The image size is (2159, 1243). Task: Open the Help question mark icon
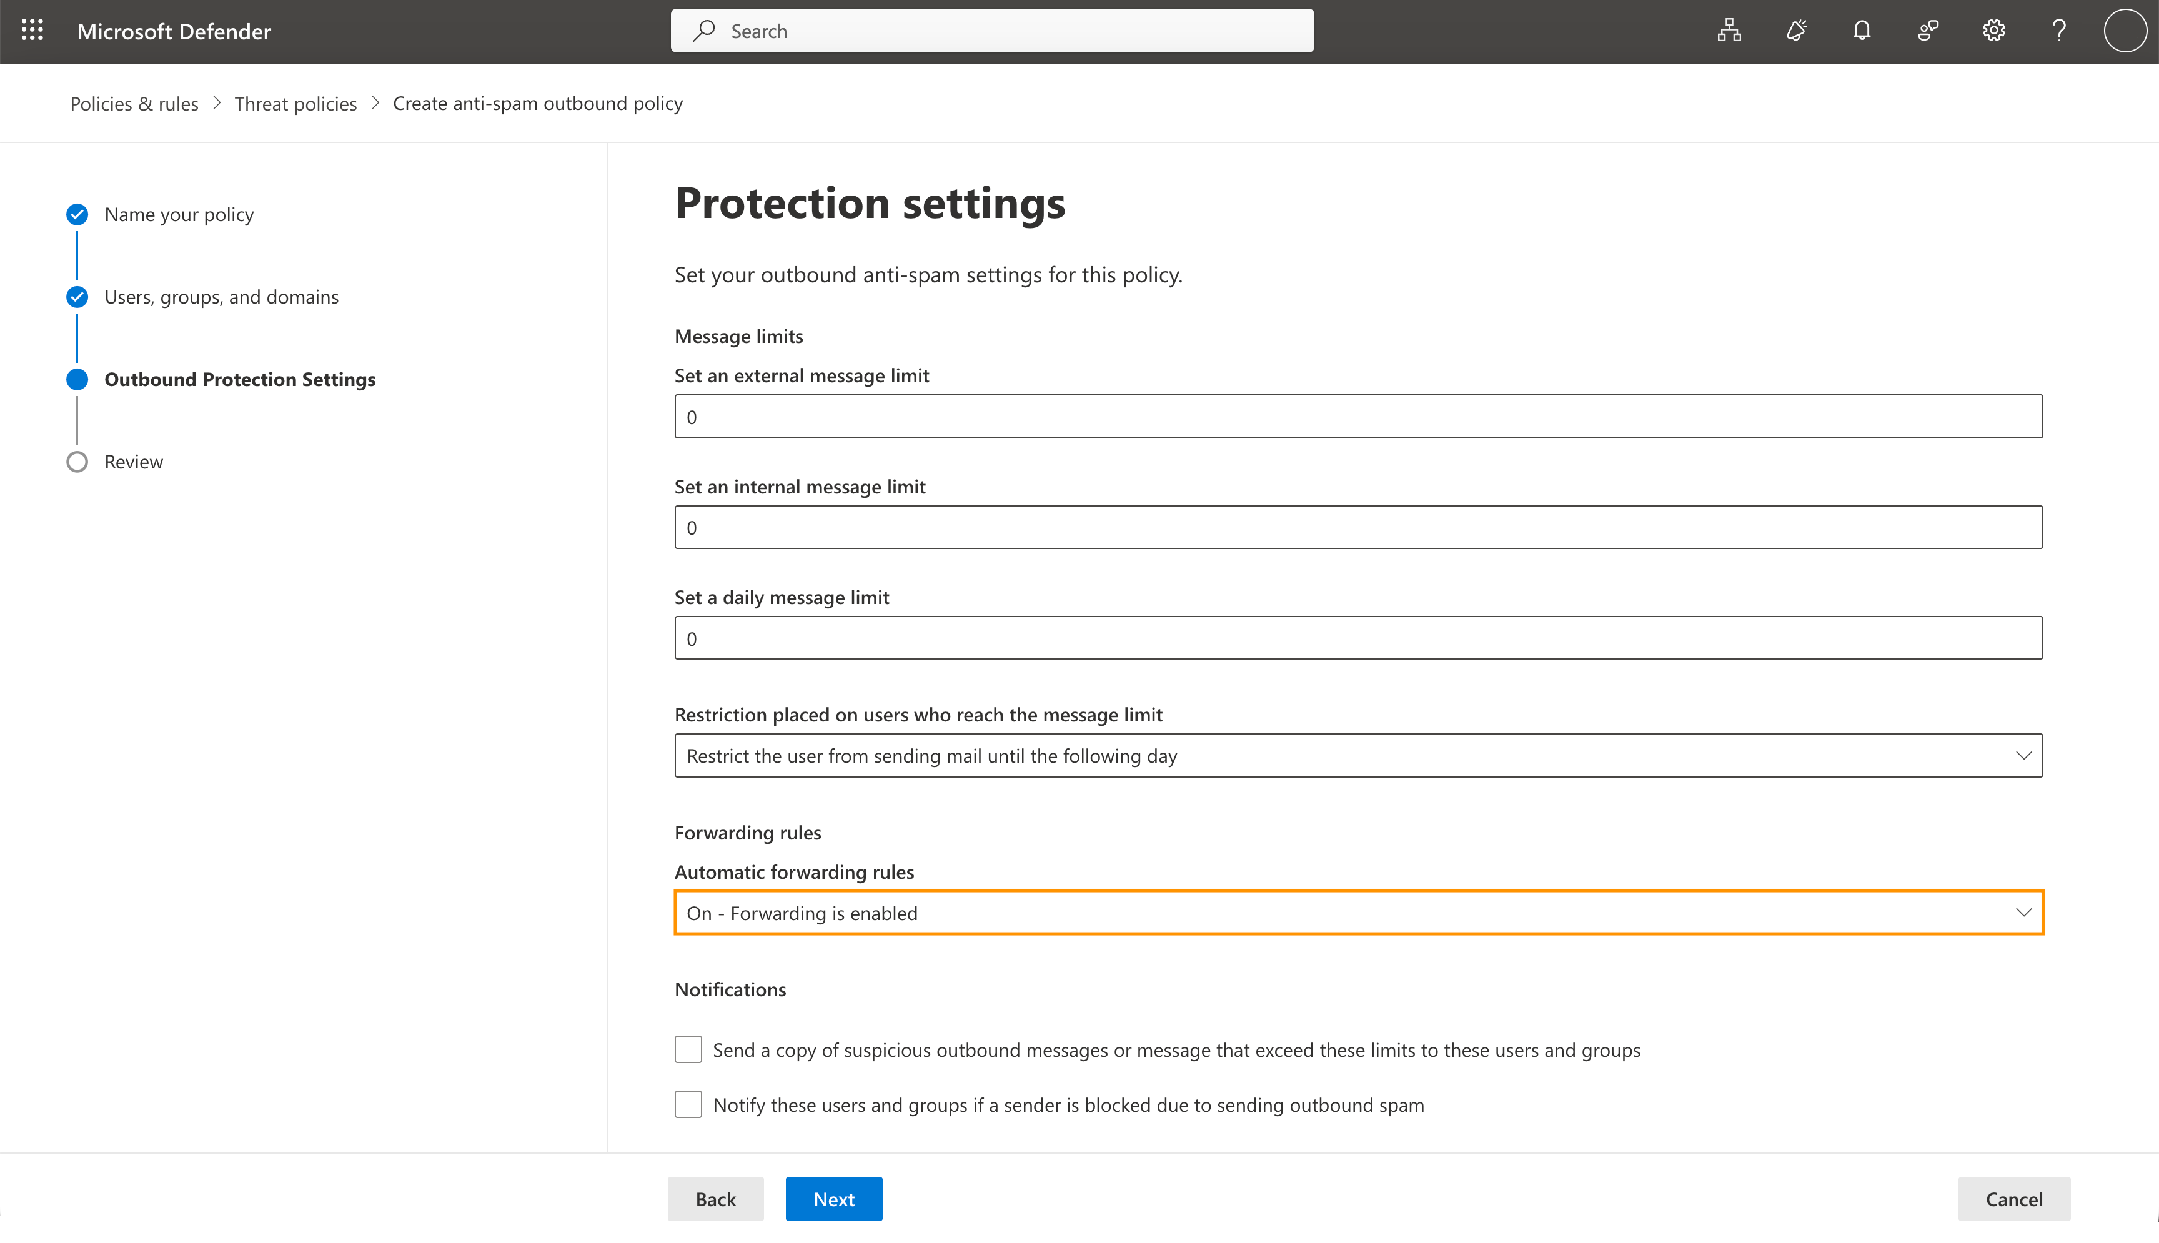coord(2059,31)
